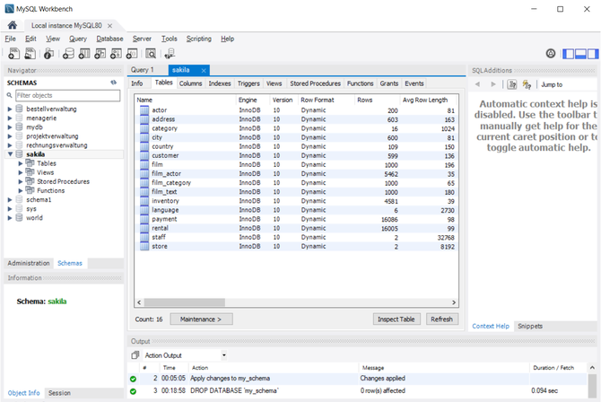
Task: Create new SQL tab toolbar icon
Action: click(x=13, y=54)
